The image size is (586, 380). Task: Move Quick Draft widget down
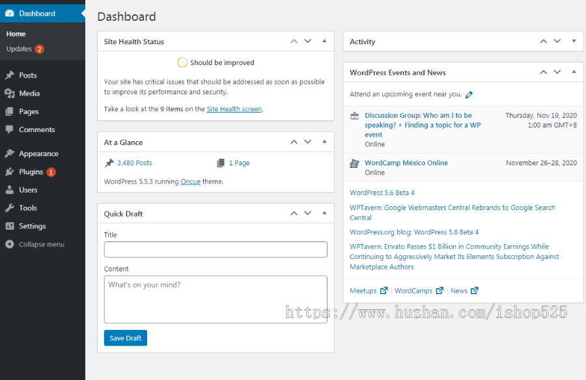pos(307,213)
